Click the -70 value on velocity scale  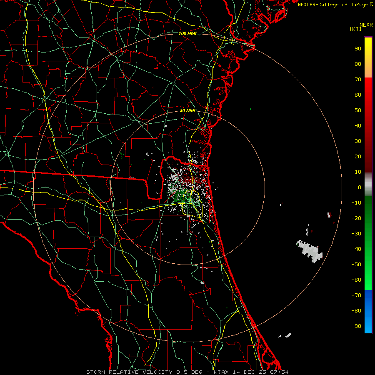(x=356, y=295)
